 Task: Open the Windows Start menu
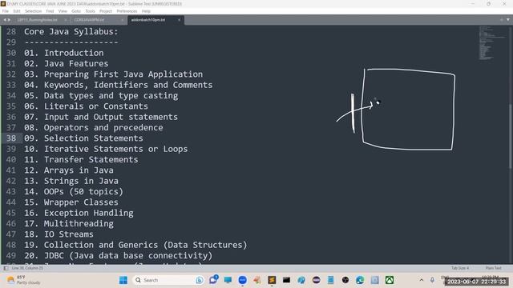click(x=123, y=280)
